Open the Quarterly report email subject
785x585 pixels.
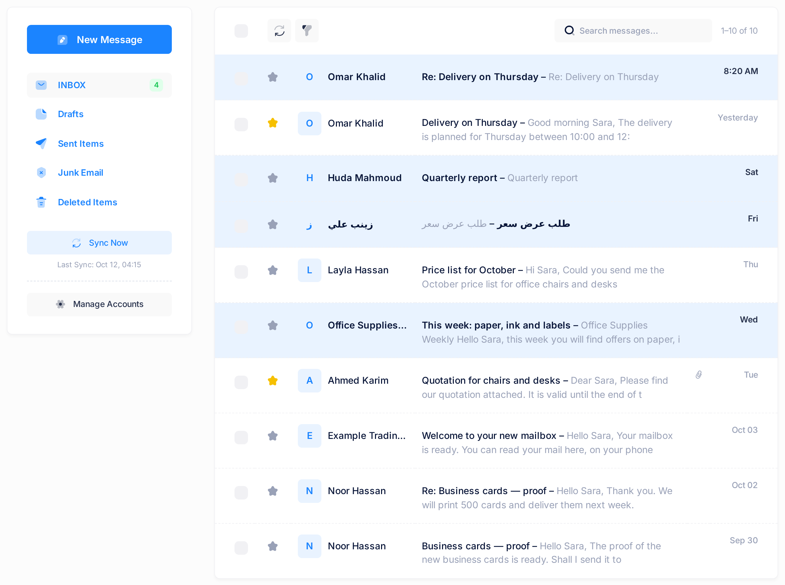tap(459, 178)
